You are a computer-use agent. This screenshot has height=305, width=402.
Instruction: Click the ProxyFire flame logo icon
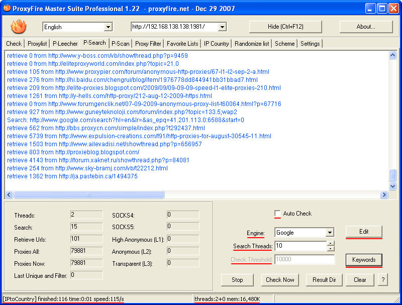tap(19, 27)
